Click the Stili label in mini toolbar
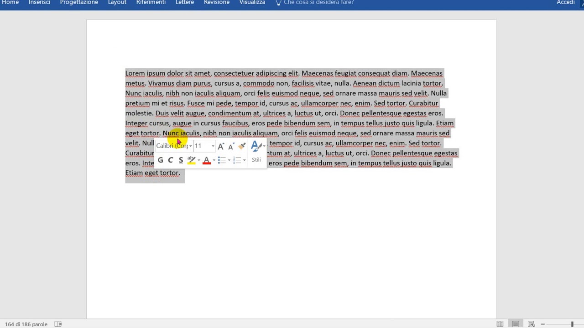This screenshot has width=584, height=328. point(256,160)
